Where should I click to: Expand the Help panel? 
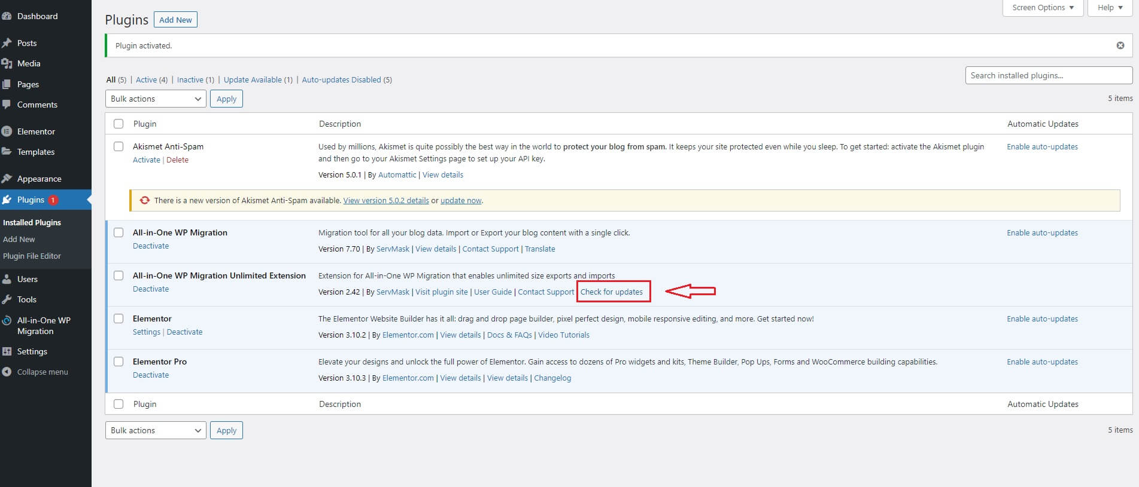pyautogui.click(x=1110, y=8)
